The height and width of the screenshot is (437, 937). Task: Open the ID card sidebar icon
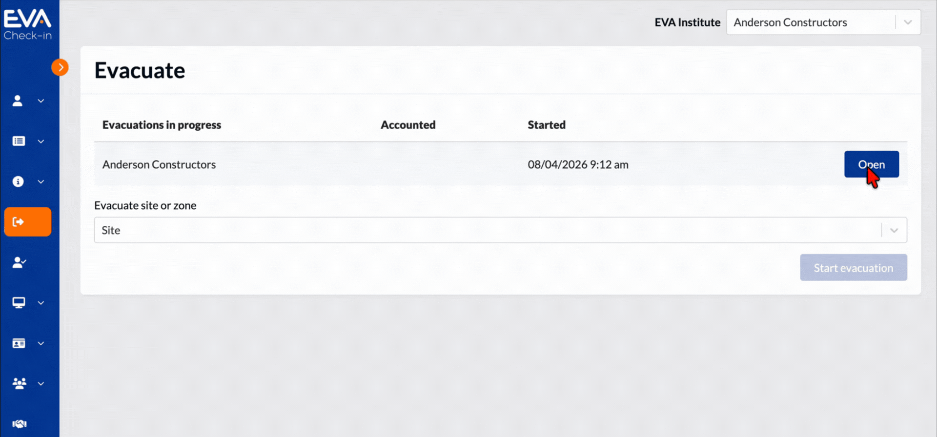coord(19,343)
